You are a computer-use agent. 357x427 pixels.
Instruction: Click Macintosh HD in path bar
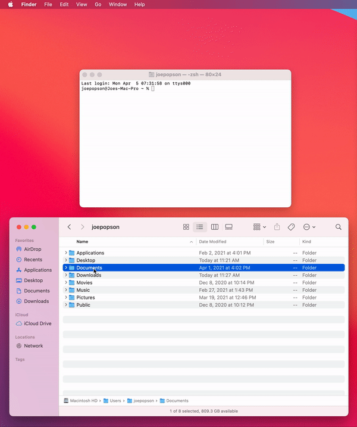pos(80,401)
